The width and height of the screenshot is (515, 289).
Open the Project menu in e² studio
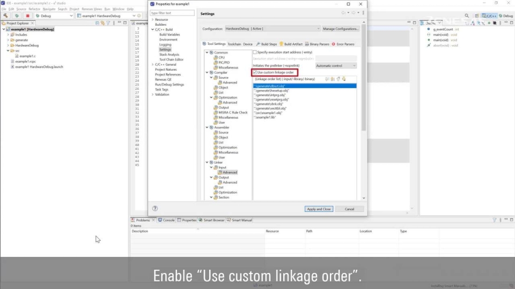coord(74,9)
